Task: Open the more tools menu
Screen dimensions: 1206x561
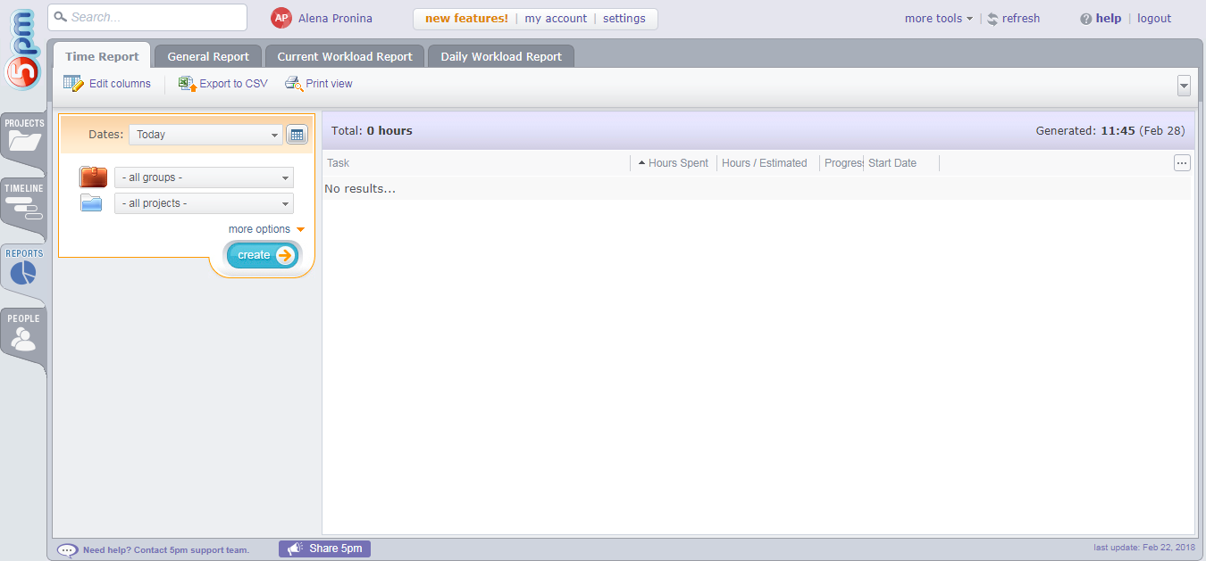Action: pyautogui.click(x=939, y=19)
